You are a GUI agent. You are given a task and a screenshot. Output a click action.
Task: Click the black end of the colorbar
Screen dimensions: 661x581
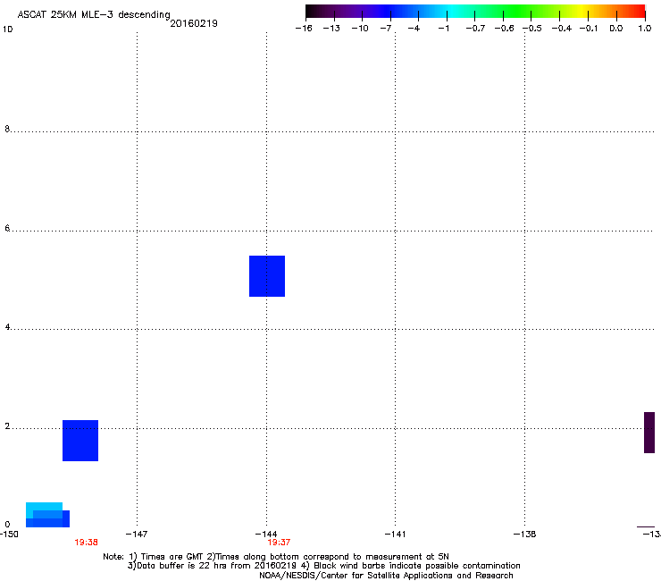[313, 11]
